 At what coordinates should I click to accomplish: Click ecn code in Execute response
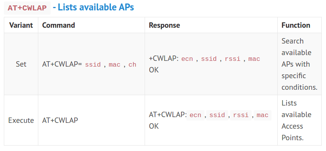point(195,115)
